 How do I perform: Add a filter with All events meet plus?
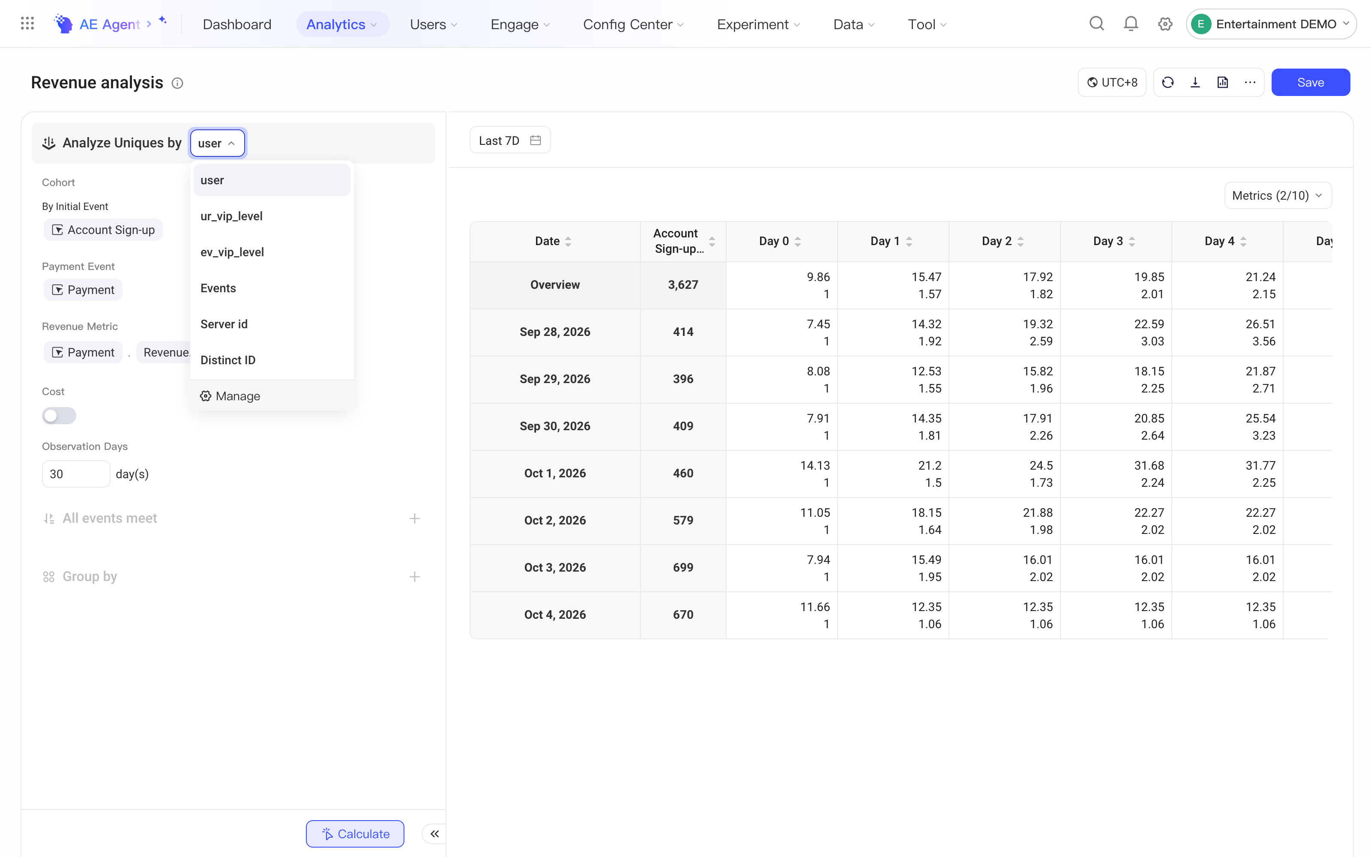pyautogui.click(x=415, y=518)
